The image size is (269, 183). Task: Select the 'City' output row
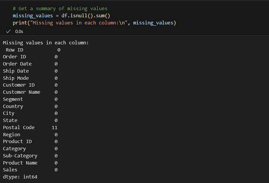(x=30, y=113)
